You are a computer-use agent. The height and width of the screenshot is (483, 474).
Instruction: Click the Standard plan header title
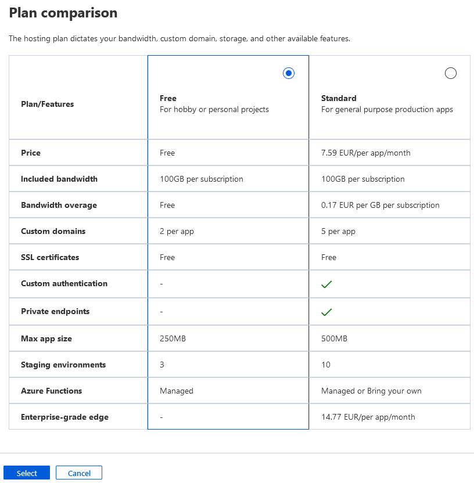339,98
